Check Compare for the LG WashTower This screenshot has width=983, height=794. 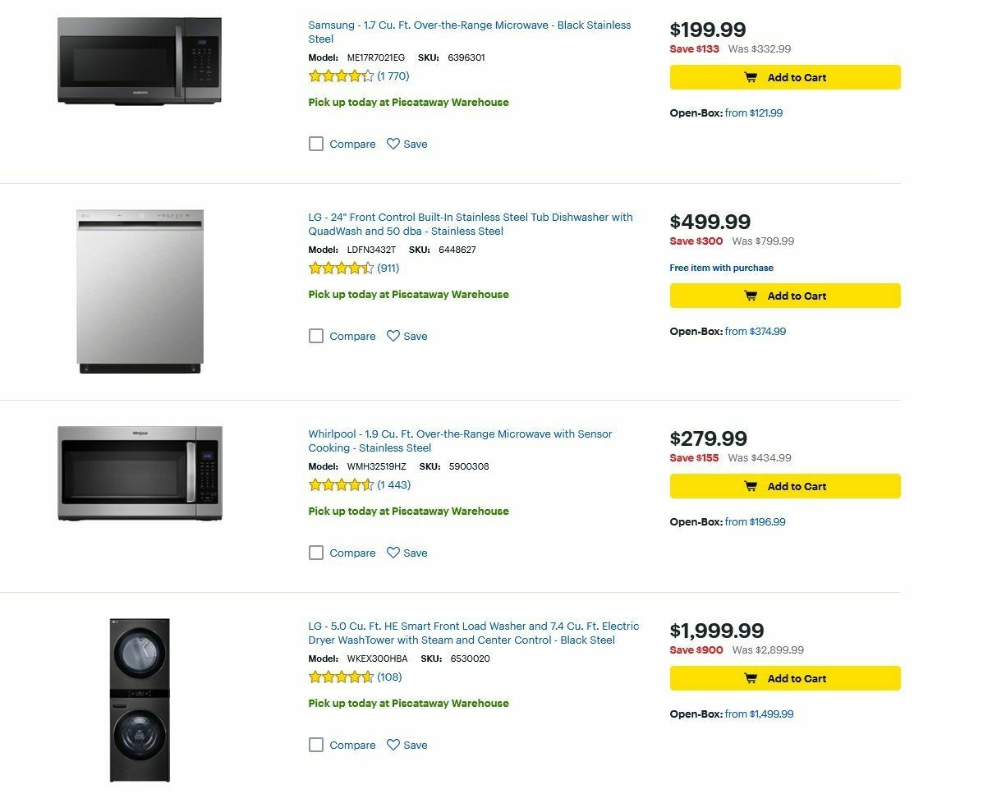point(316,745)
